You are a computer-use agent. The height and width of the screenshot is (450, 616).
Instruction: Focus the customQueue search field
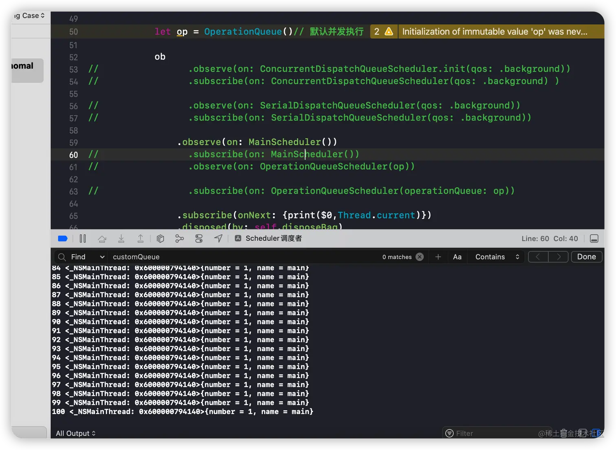point(244,257)
